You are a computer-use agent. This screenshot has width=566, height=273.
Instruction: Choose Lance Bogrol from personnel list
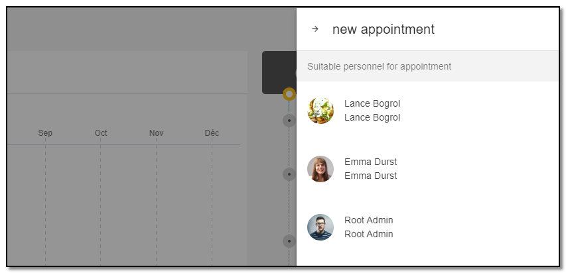click(x=428, y=111)
